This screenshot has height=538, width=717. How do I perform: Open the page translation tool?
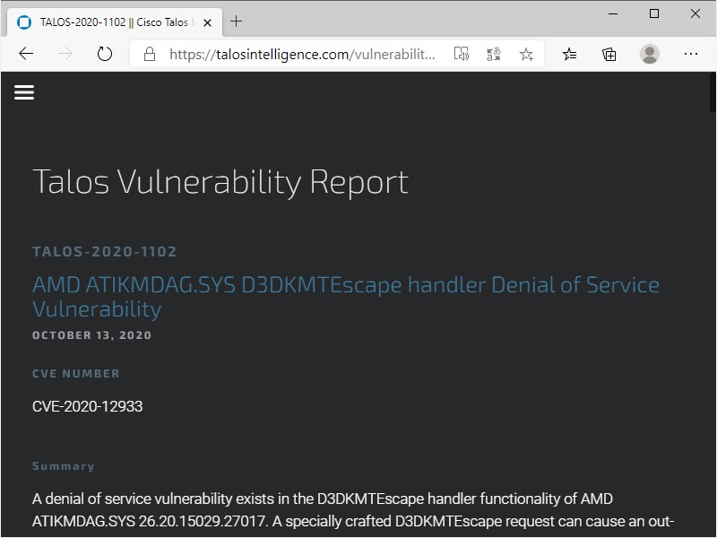[493, 54]
